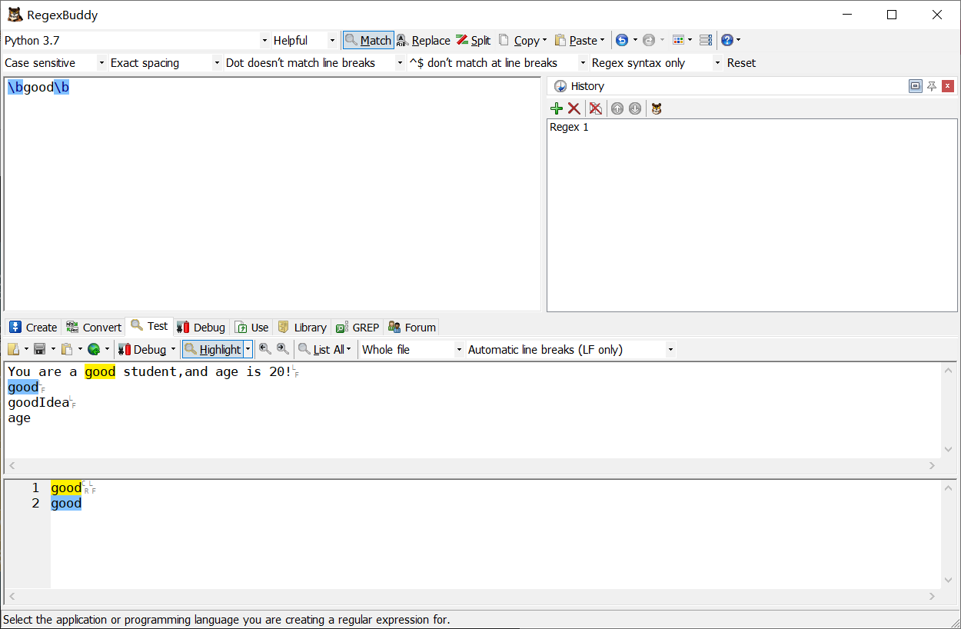Switch to Replace mode
961x629 pixels.
coord(424,40)
